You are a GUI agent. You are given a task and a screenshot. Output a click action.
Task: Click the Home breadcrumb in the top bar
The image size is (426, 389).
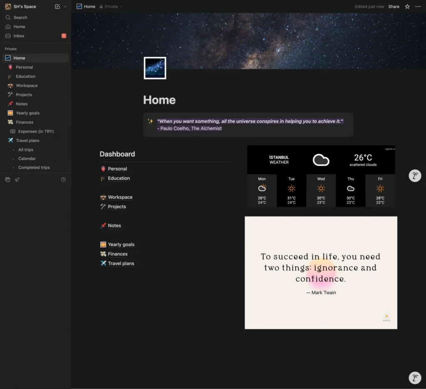[86, 6]
